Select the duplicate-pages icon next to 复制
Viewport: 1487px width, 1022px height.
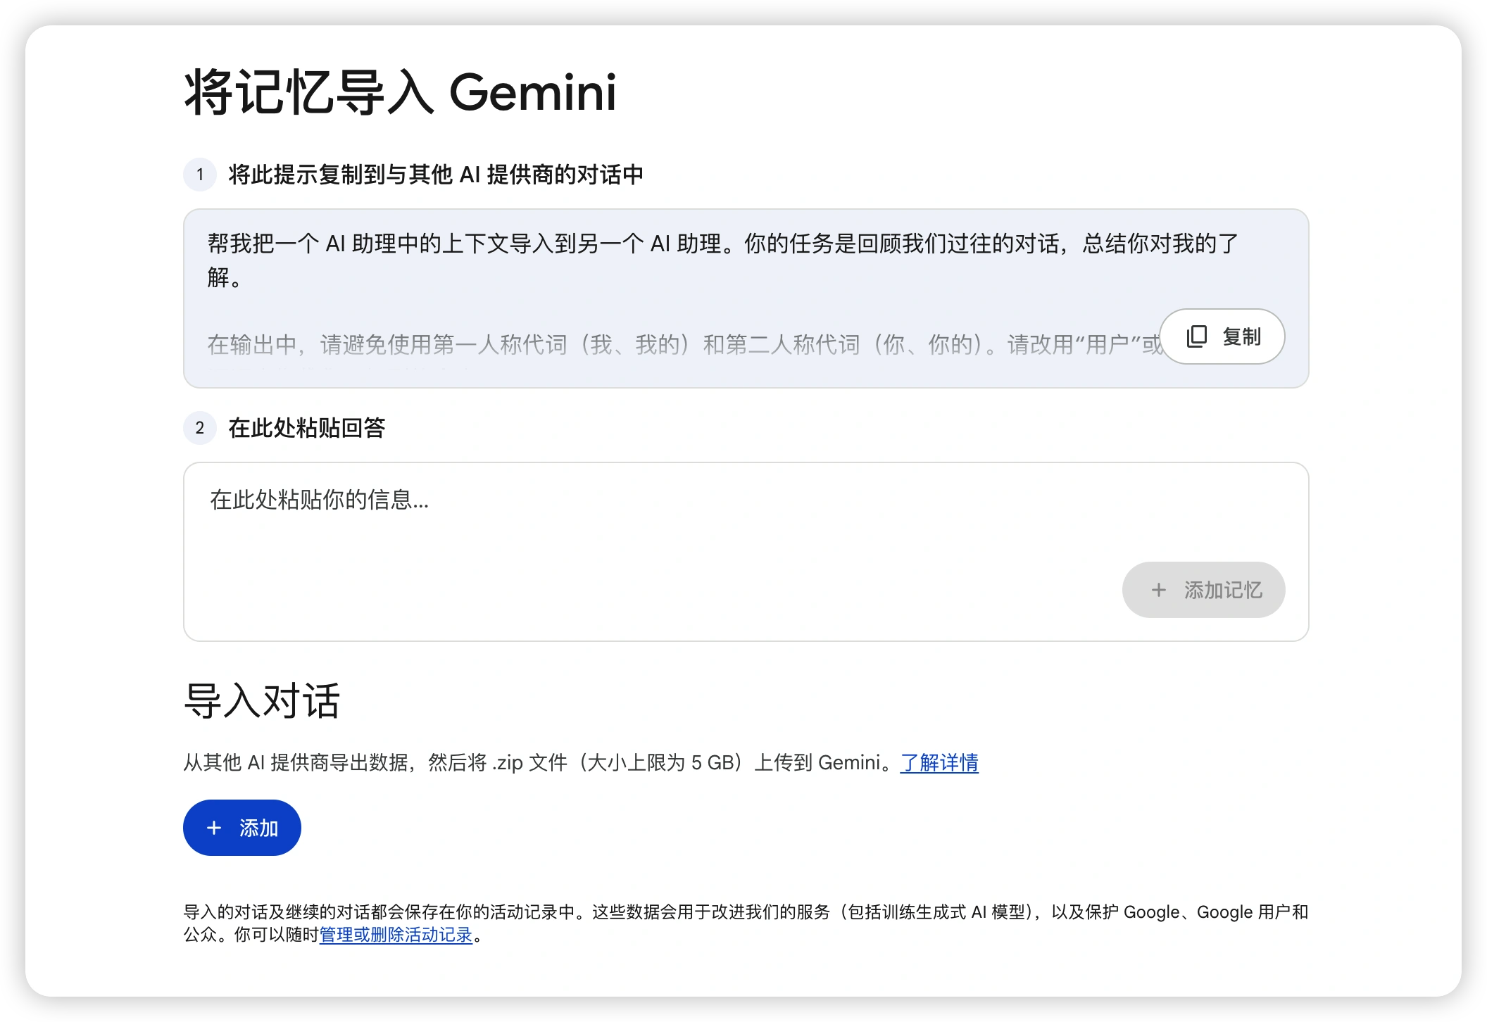click(x=1197, y=336)
